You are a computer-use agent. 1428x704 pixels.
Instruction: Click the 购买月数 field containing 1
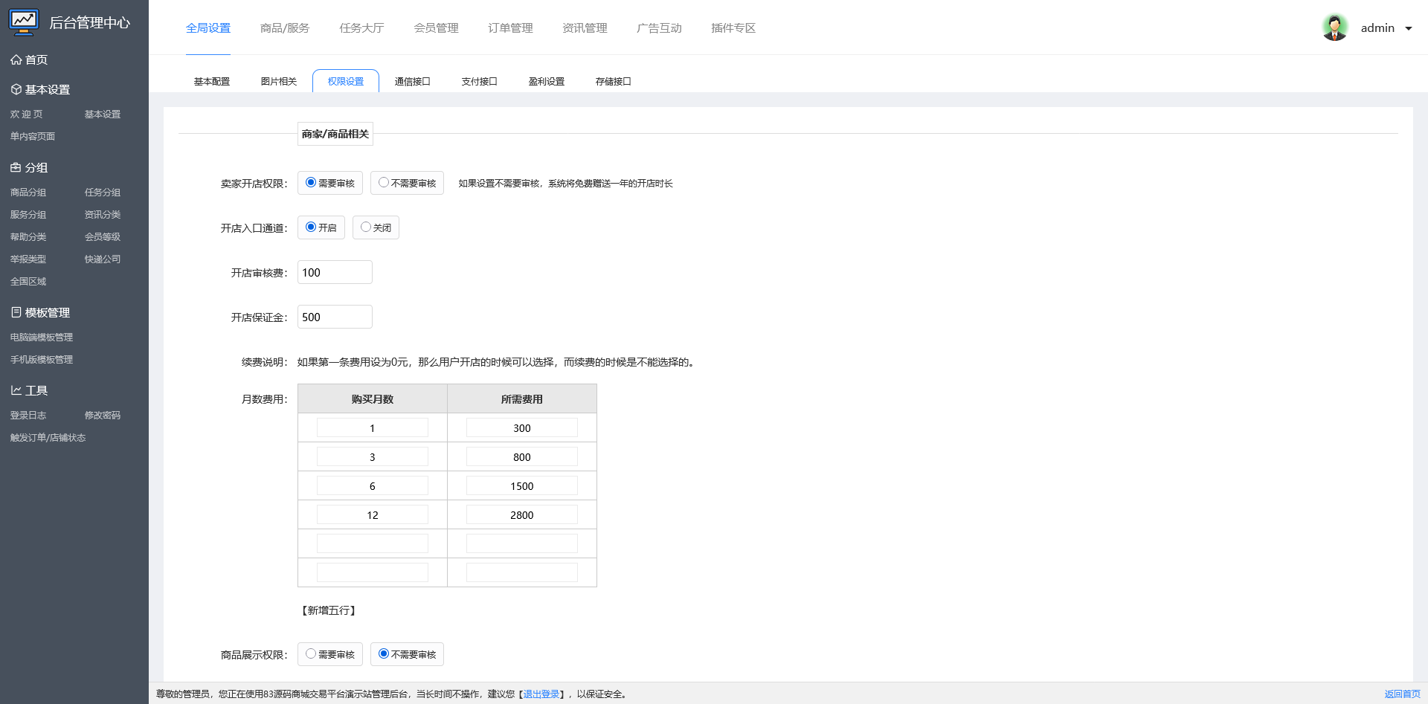tap(373, 427)
